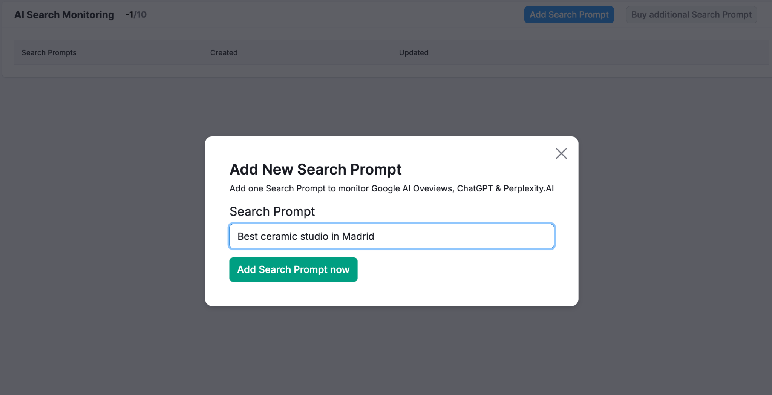Click the blue Add Search Prompt header button

(x=569, y=15)
